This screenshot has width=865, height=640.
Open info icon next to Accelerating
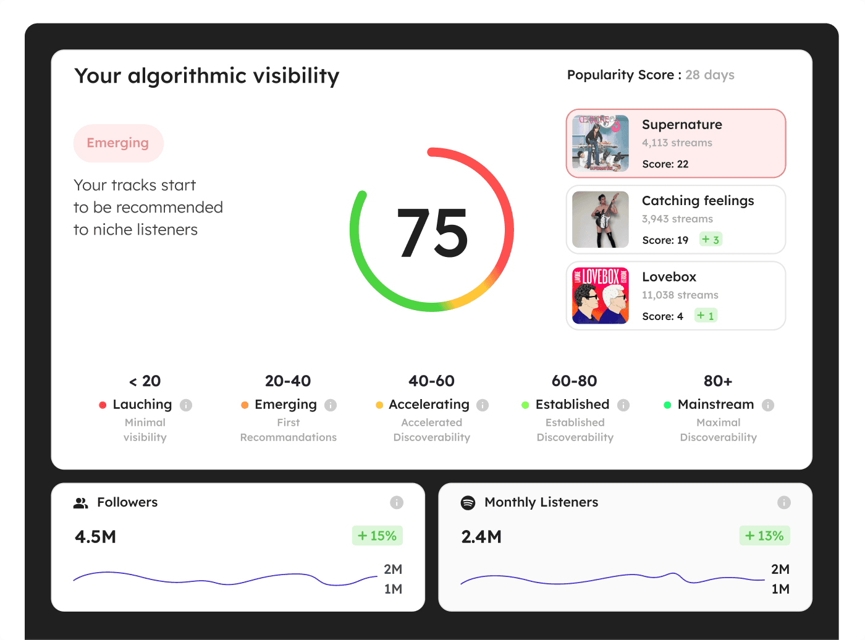point(483,405)
